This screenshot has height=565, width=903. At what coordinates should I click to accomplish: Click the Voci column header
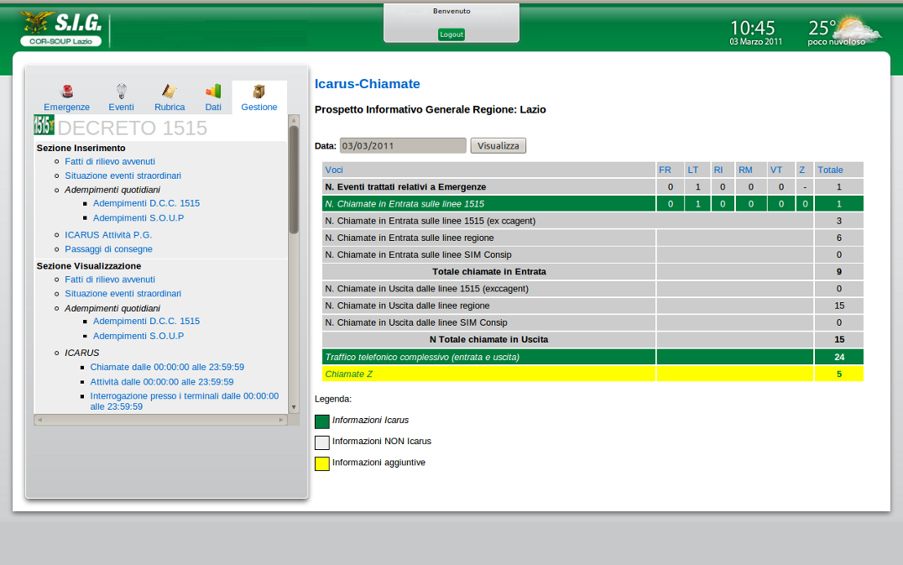coord(489,170)
